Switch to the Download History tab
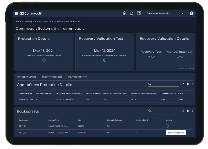The width and height of the screenshot is (208, 149). (x=77, y=77)
